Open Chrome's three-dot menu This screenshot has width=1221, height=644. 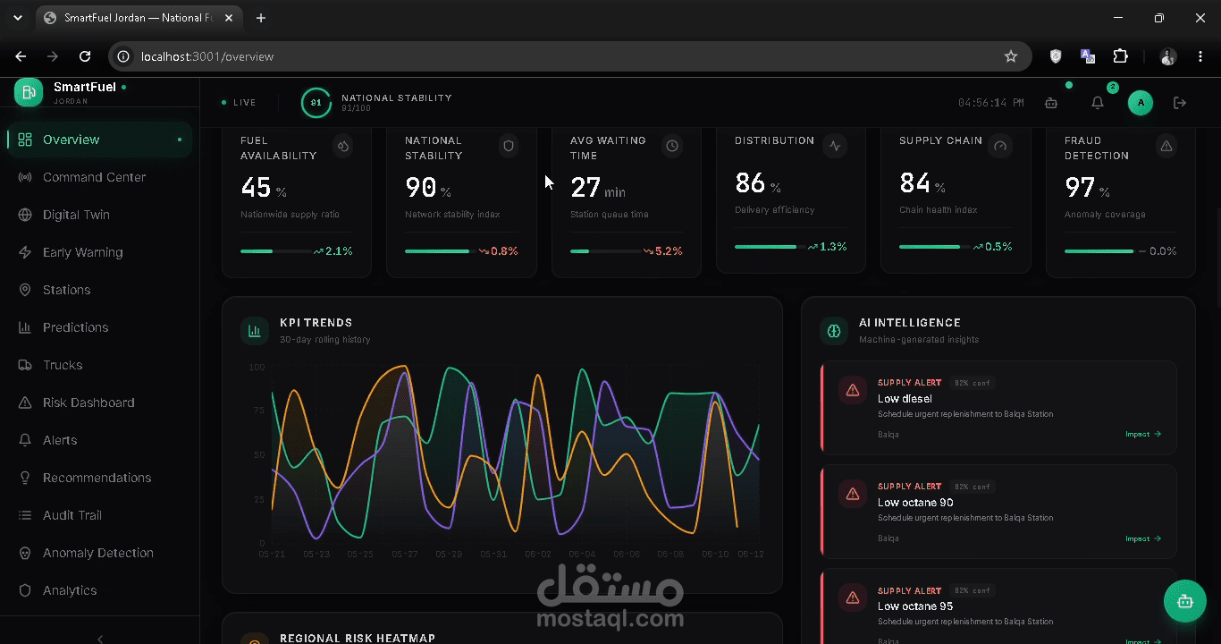(1200, 56)
